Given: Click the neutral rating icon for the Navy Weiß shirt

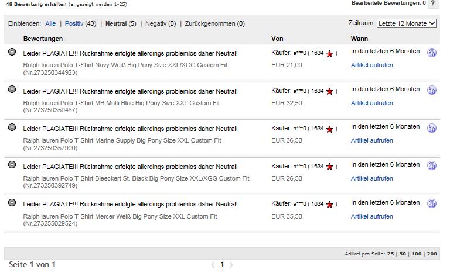Looking at the screenshot, I should click(12, 52).
